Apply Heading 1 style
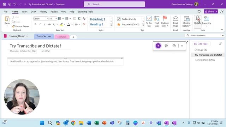This screenshot has width=226, height=127. click(x=97, y=19)
